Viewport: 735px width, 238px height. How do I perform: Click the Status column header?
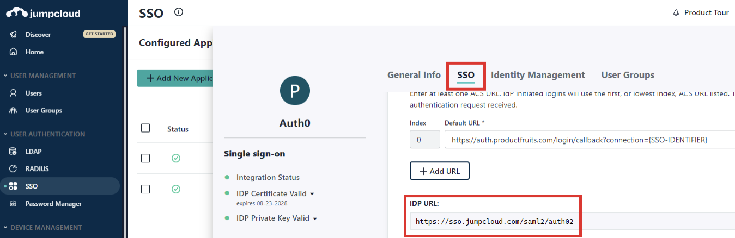tap(178, 129)
